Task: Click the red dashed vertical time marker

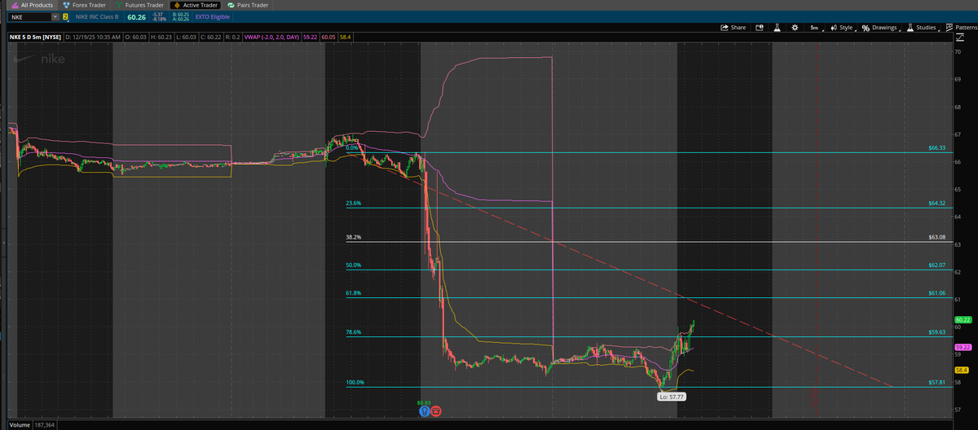Action: (817, 228)
